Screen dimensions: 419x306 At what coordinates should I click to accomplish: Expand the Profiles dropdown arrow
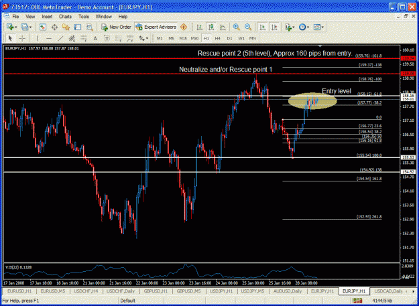pos(30,27)
